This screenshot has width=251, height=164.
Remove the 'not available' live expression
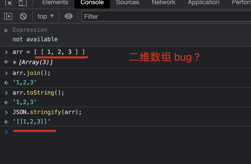(6, 30)
